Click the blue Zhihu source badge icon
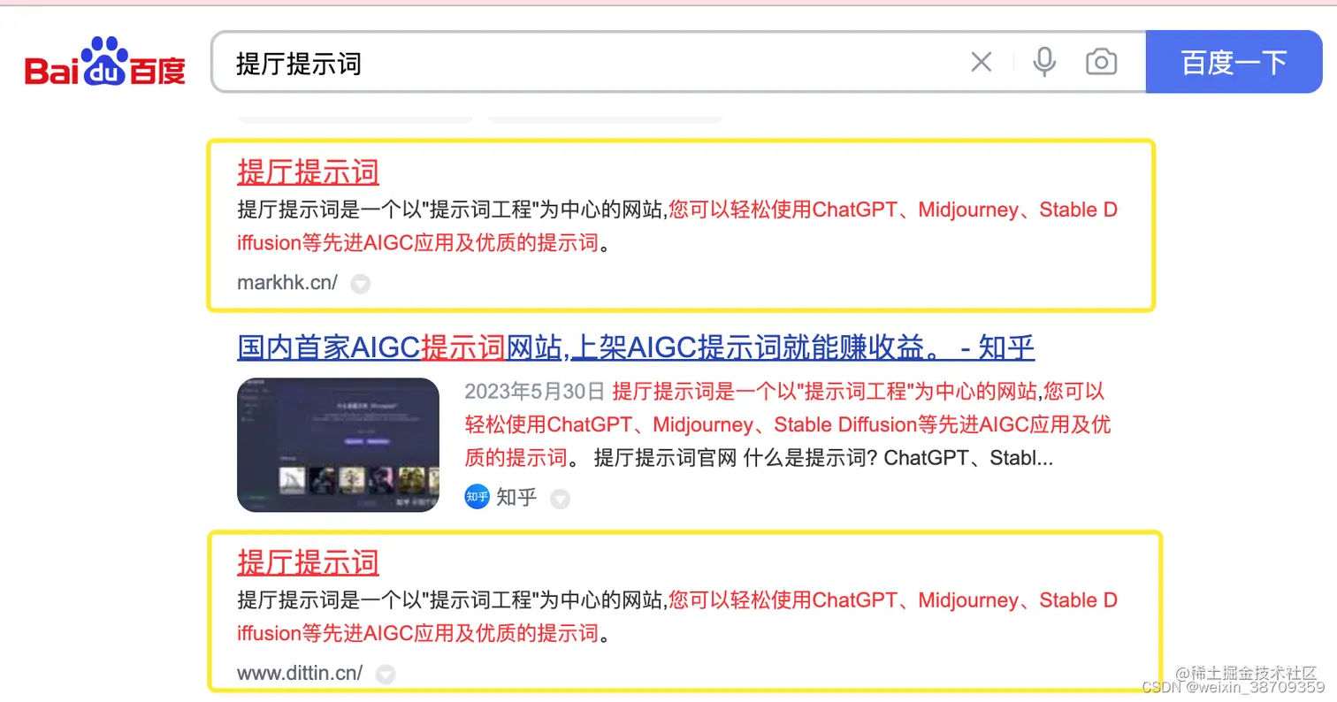 477,497
